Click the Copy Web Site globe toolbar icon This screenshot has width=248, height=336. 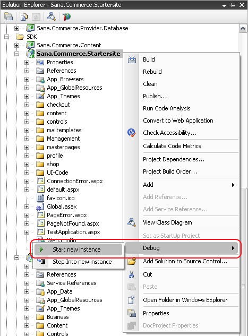tap(67, 16)
